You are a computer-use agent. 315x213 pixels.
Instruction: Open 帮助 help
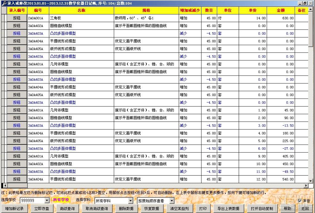tap(288, 209)
